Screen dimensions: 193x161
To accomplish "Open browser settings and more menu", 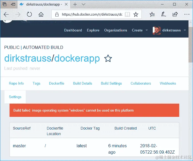I will 187,14.
